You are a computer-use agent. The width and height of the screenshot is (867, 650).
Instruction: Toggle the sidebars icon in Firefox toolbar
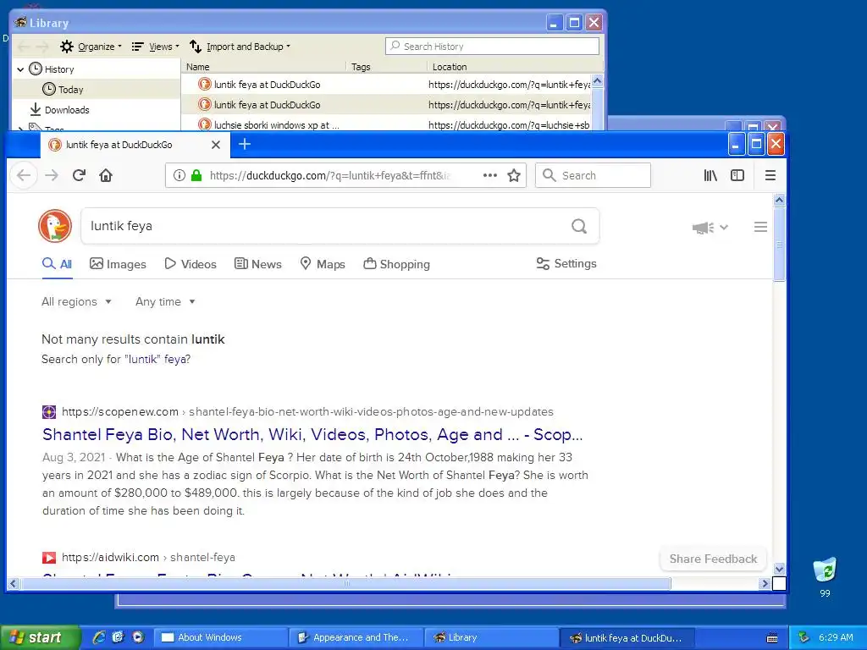737,176
